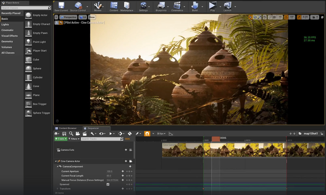Screen dimensions: 326x195
Task: Click the render movie clapperboard icon in Sequencer
Action: pos(85,134)
